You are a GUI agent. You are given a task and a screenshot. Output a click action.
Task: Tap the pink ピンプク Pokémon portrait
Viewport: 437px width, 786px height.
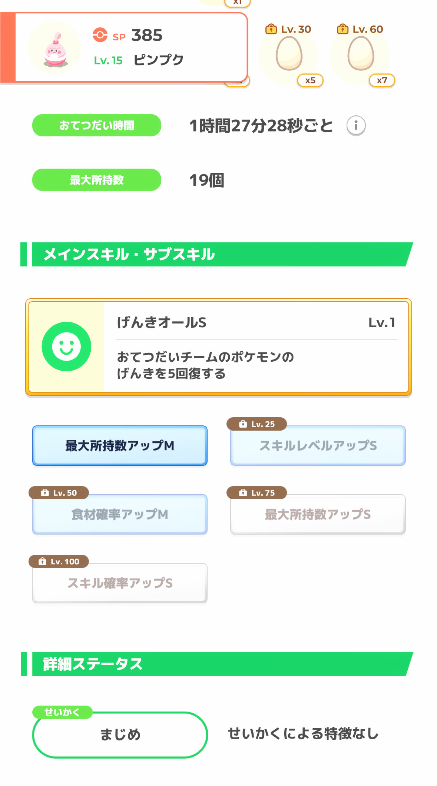tap(55, 48)
